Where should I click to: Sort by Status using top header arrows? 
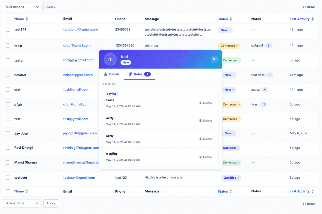click(x=230, y=19)
